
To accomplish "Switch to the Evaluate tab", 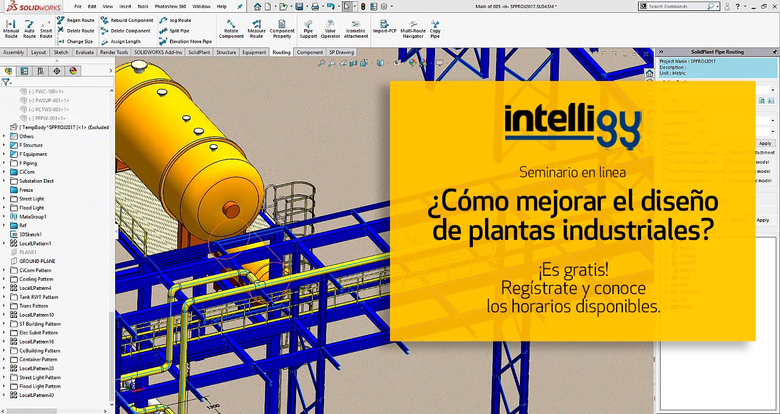I will point(85,52).
